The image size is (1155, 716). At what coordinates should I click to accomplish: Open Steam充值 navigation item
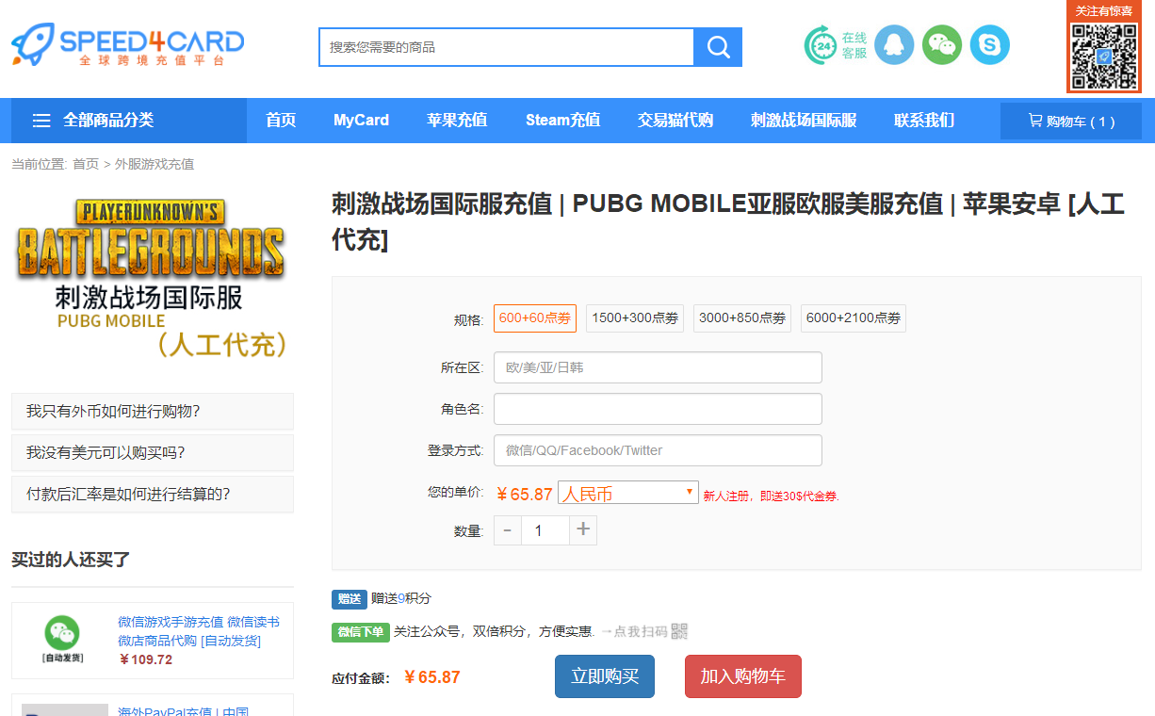click(562, 121)
